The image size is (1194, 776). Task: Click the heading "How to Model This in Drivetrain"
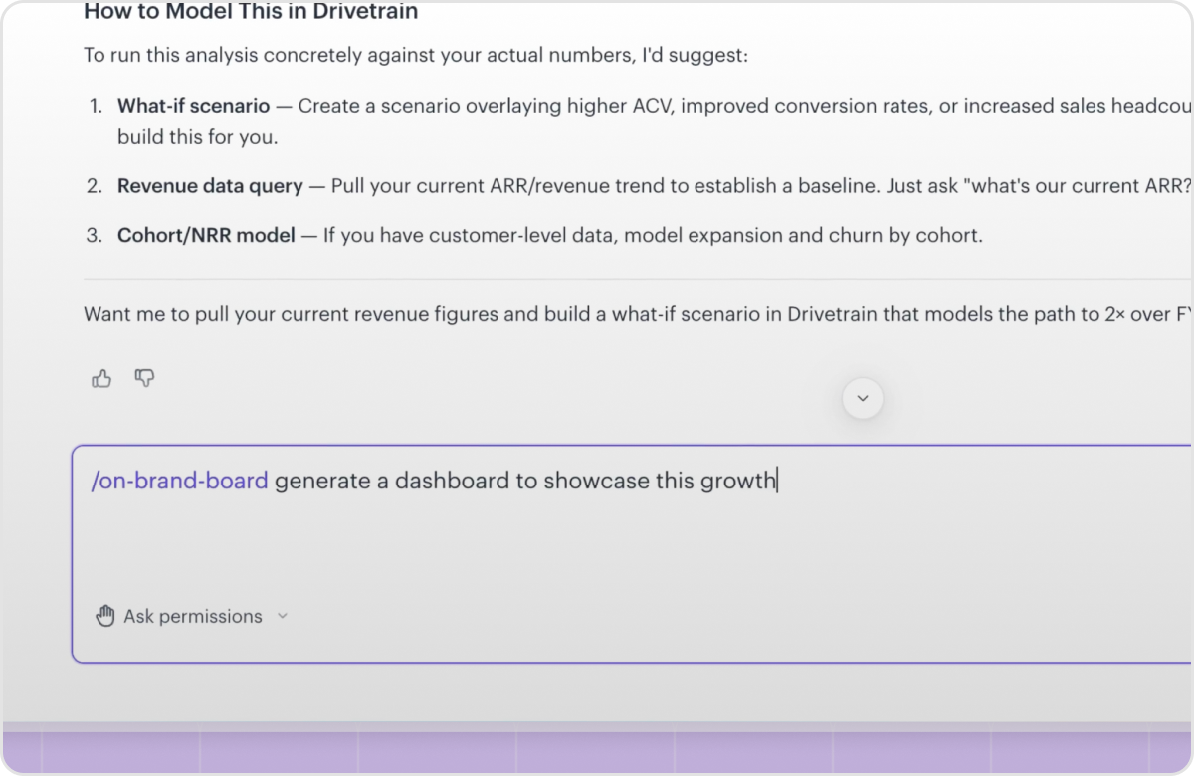(251, 12)
